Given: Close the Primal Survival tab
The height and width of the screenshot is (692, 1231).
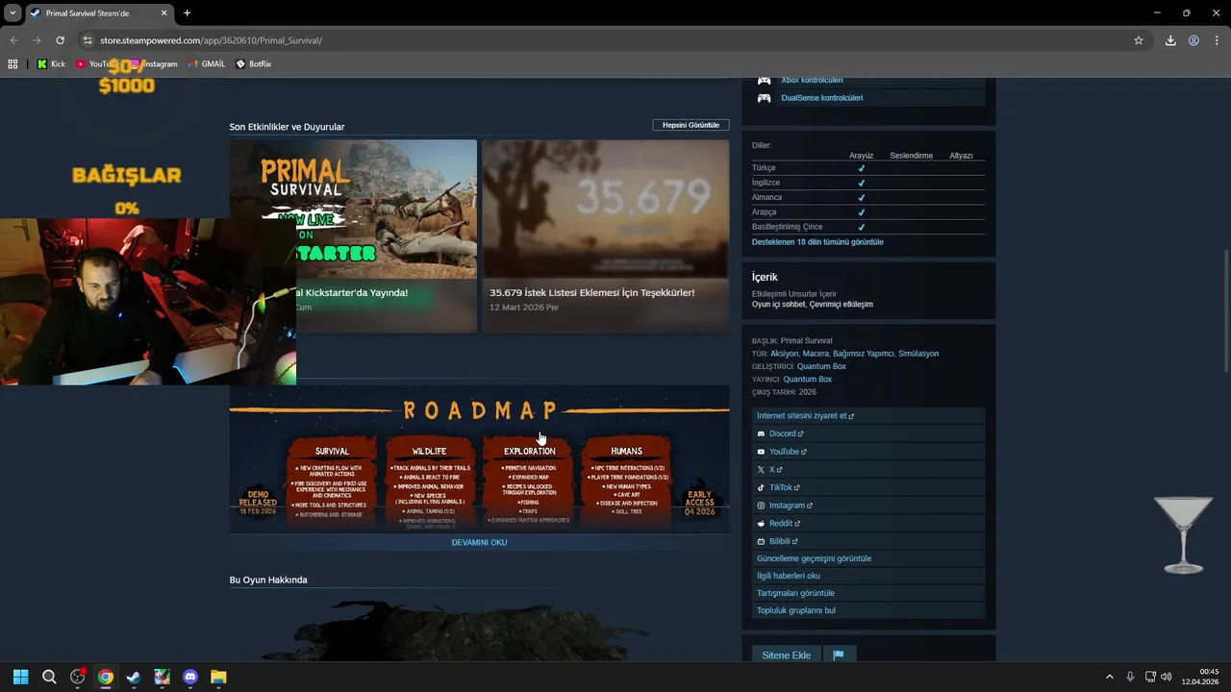Looking at the screenshot, I should coord(163,13).
